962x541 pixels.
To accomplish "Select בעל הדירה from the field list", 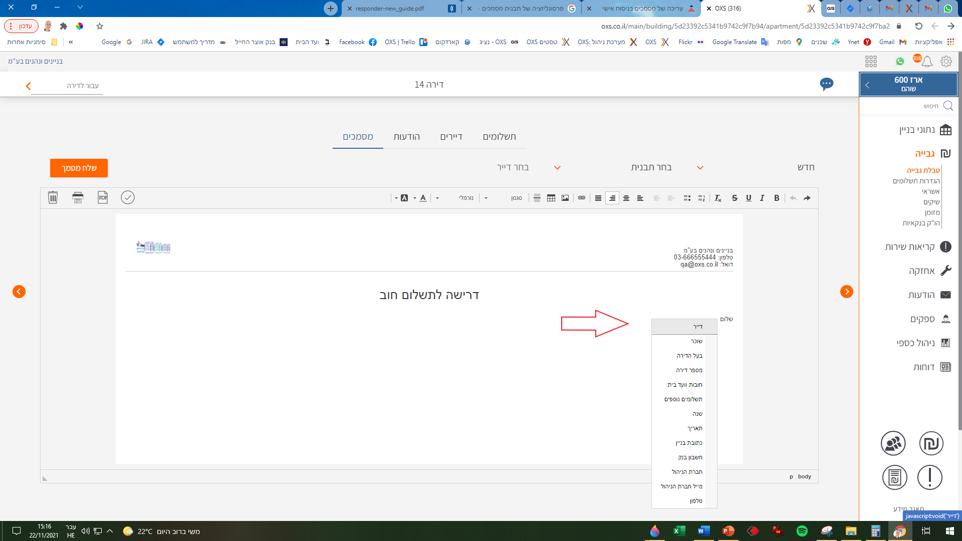I will [689, 356].
